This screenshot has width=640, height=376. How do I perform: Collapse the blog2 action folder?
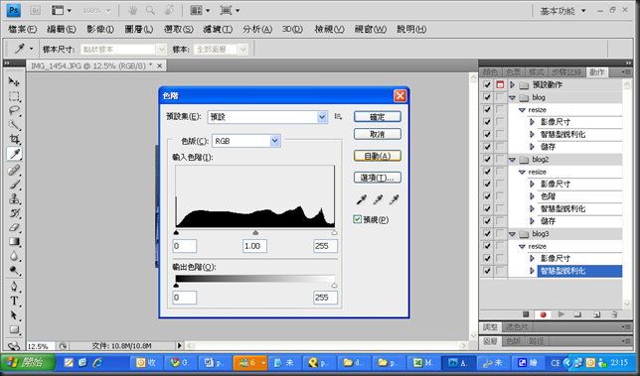[512, 160]
